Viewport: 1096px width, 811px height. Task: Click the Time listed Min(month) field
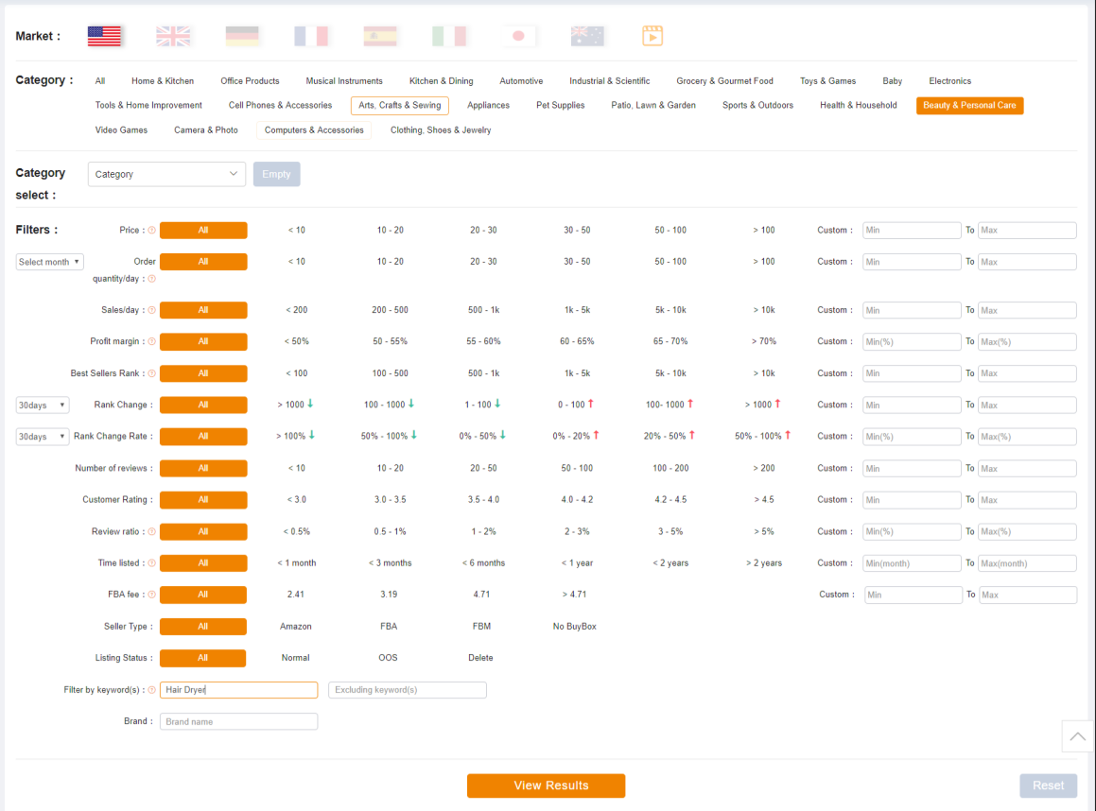click(x=912, y=563)
